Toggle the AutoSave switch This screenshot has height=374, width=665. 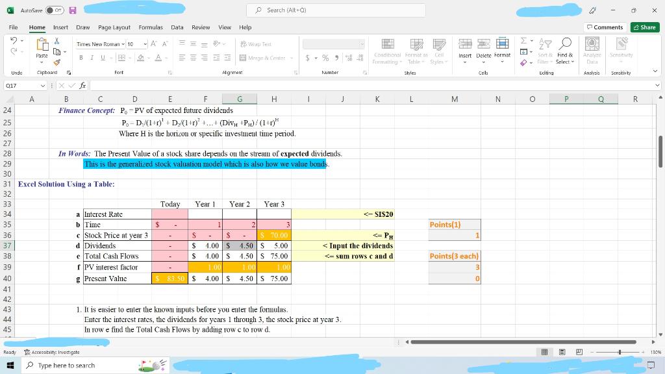pyautogui.click(x=55, y=10)
